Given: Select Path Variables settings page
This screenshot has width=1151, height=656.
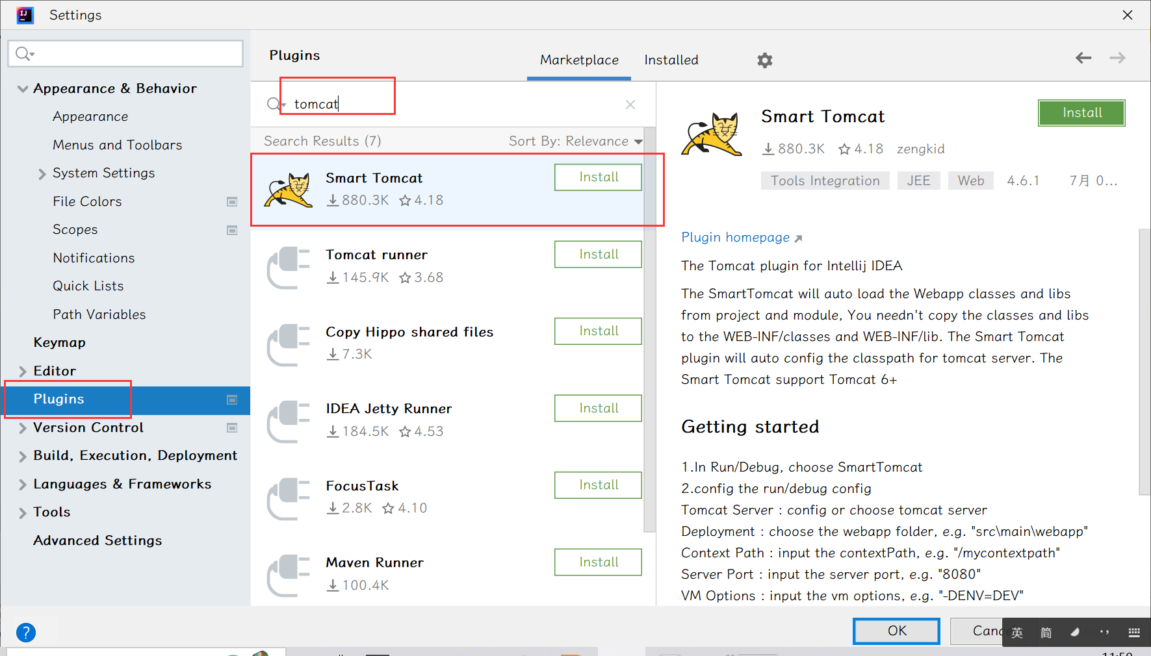Looking at the screenshot, I should pos(99,315).
